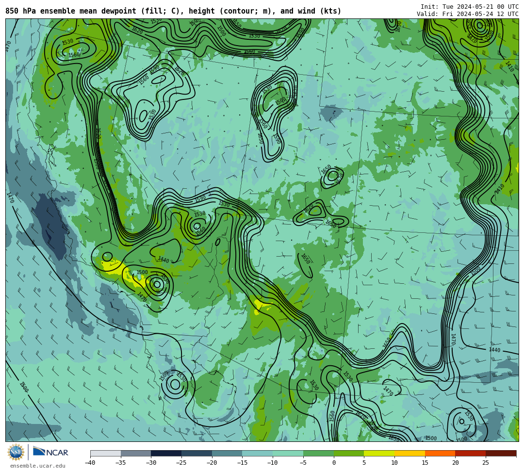Click the colorbar tick label '15'

click(425, 463)
